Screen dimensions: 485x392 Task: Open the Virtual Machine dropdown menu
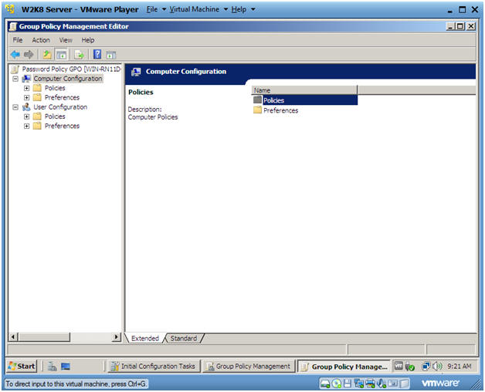click(198, 9)
